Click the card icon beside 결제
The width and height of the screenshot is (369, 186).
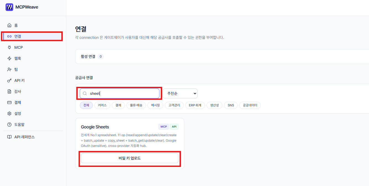click(9, 103)
